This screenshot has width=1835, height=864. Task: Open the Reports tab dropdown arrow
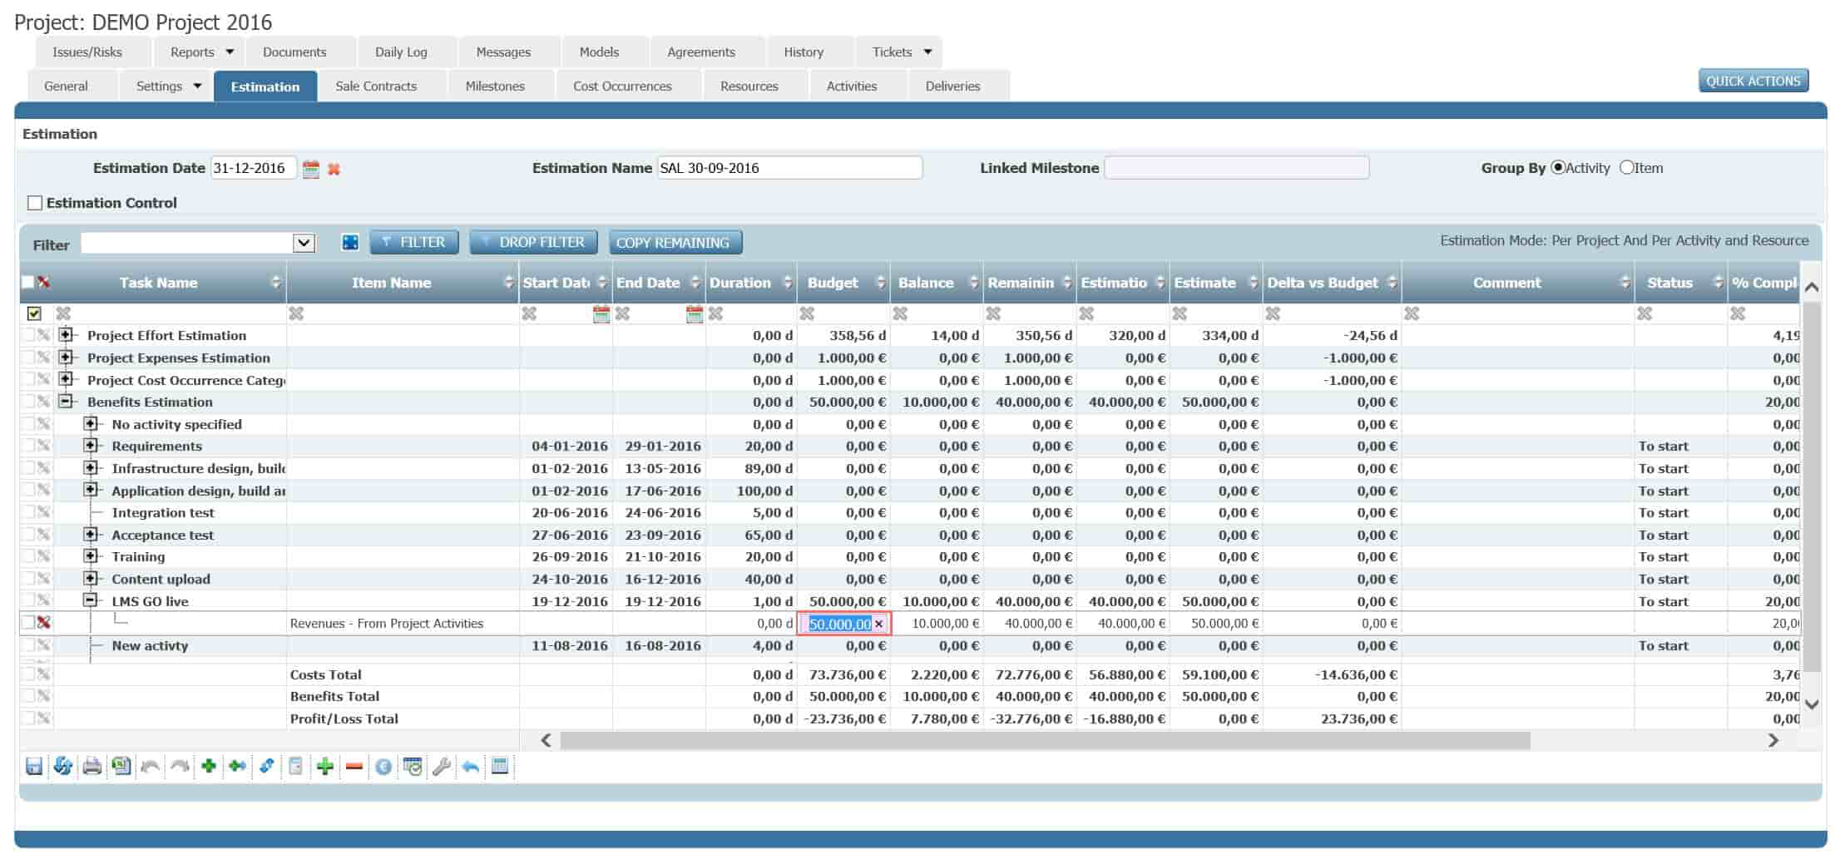pos(230,52)
